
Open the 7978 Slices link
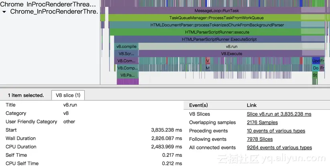tap(260, 139)
